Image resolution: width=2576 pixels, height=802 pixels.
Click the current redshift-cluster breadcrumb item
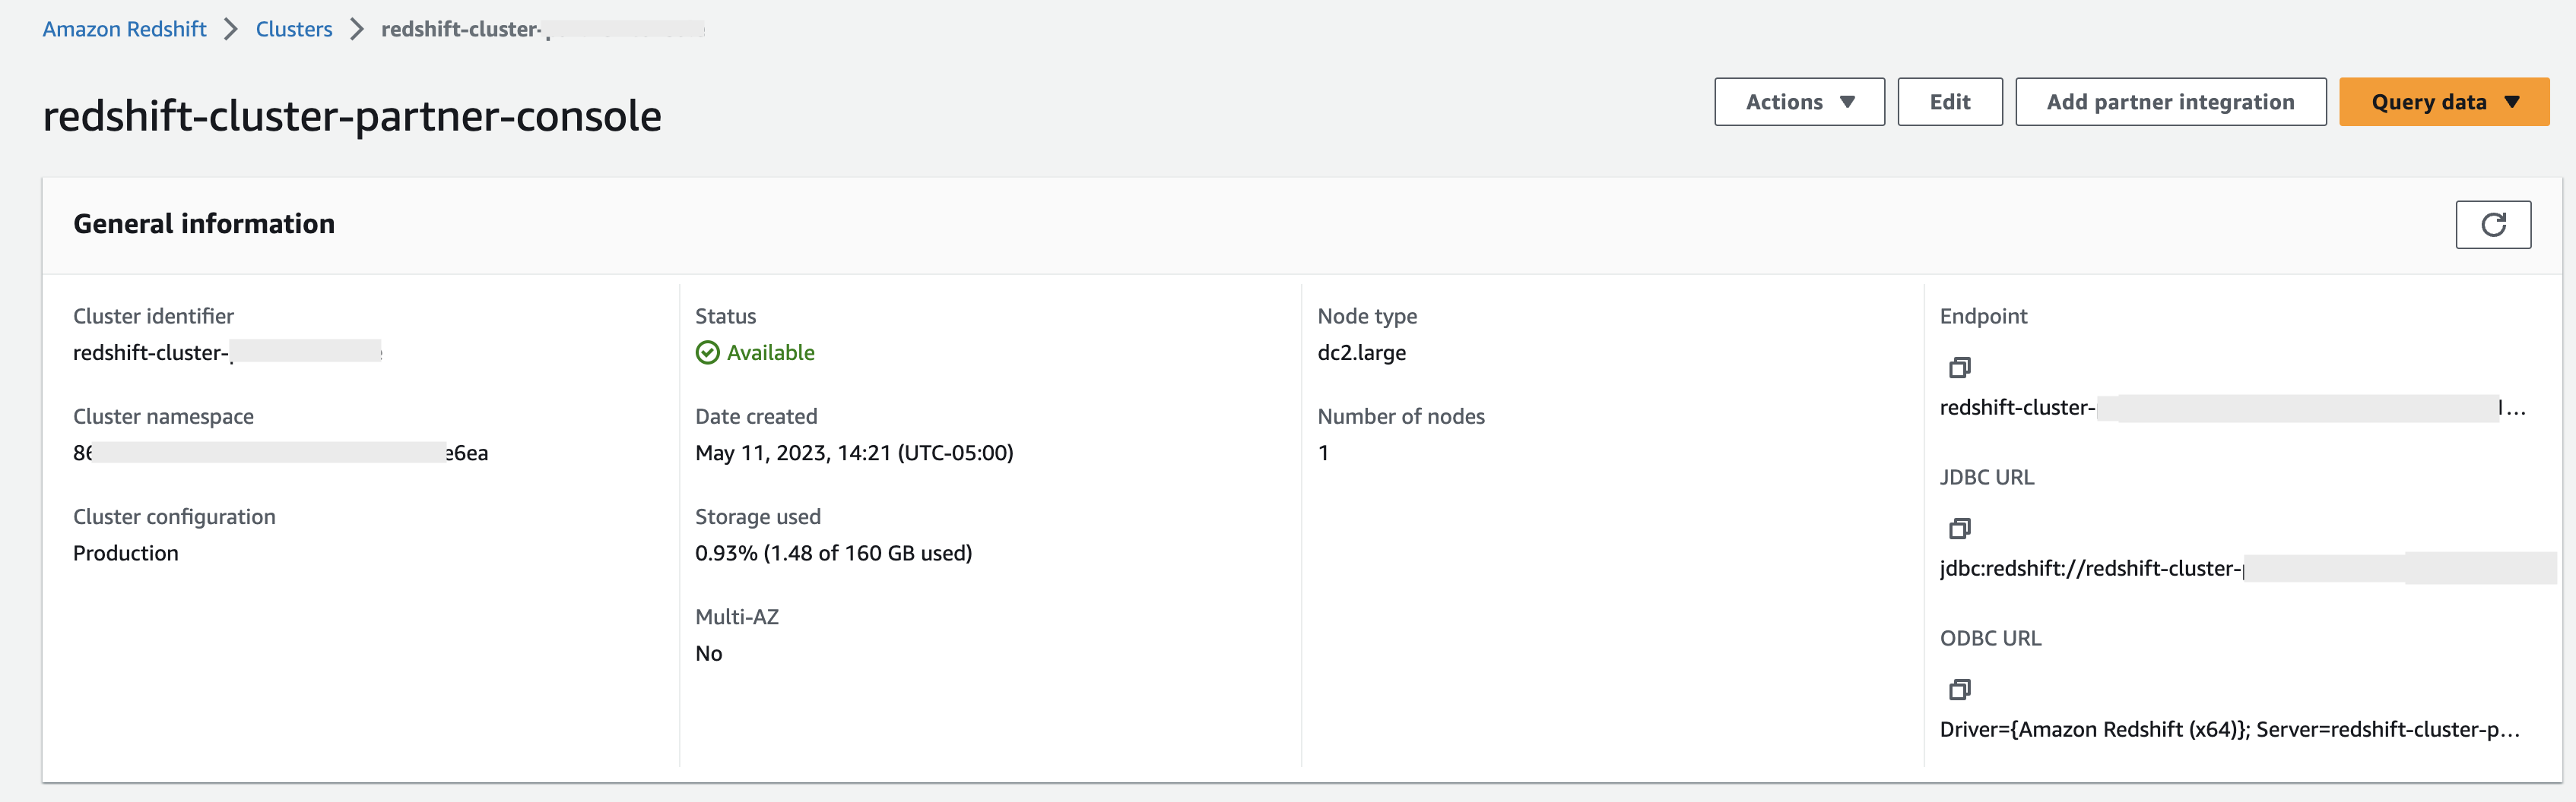[x=460, y=29]
